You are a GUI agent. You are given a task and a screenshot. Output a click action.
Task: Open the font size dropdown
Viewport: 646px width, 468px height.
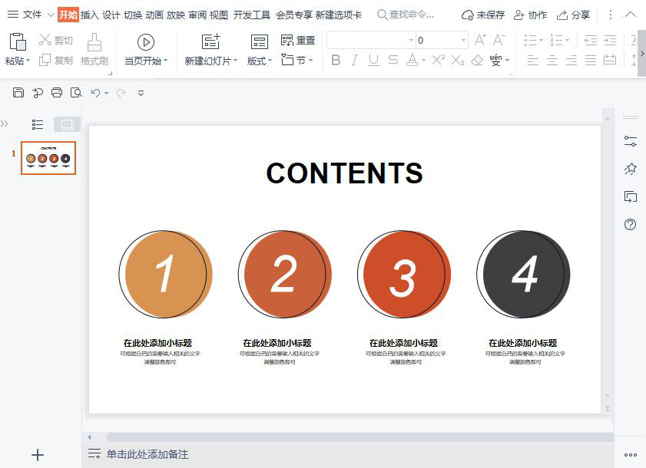click(x=463, y=40)
